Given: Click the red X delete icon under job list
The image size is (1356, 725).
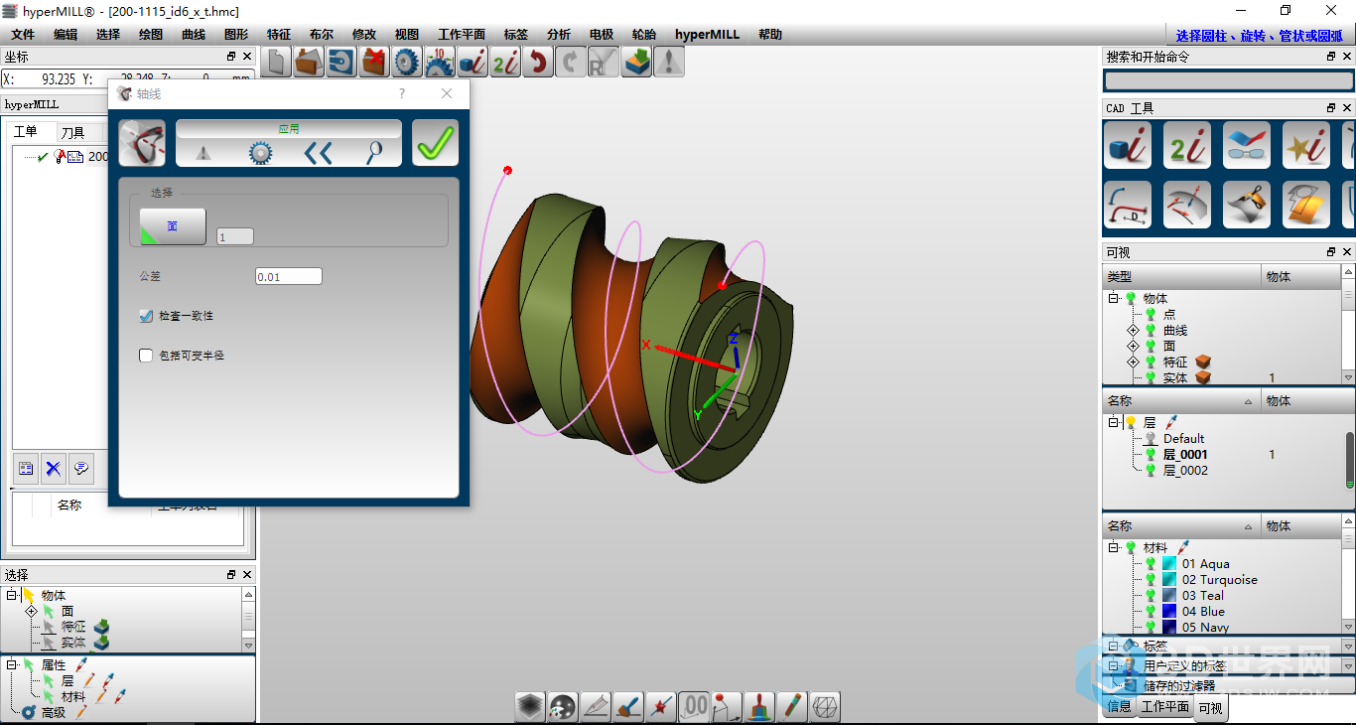Looking at the screenshot, I should 54,468.
